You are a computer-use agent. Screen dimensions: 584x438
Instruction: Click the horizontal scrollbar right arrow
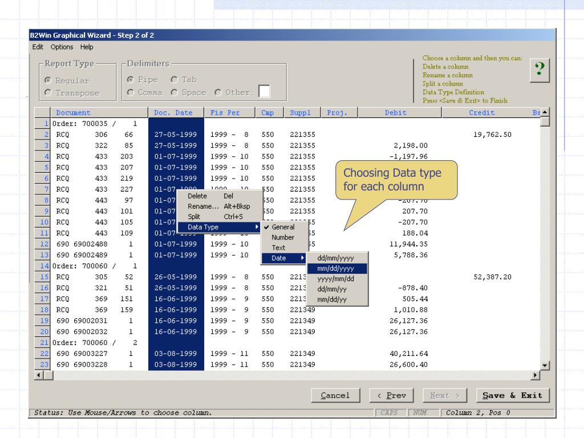point(536,375)
